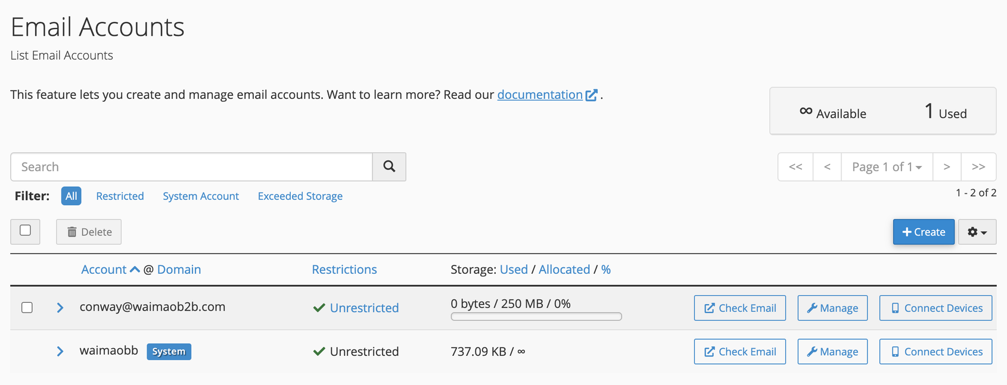Open the documentation link
Image resolution: width=1007 pixels, height=385 pixels.
[x=540, y=95]
